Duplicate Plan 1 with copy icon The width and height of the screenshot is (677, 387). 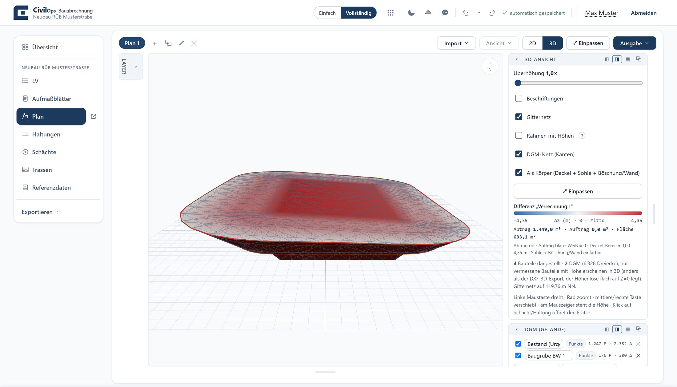[168, 43]
